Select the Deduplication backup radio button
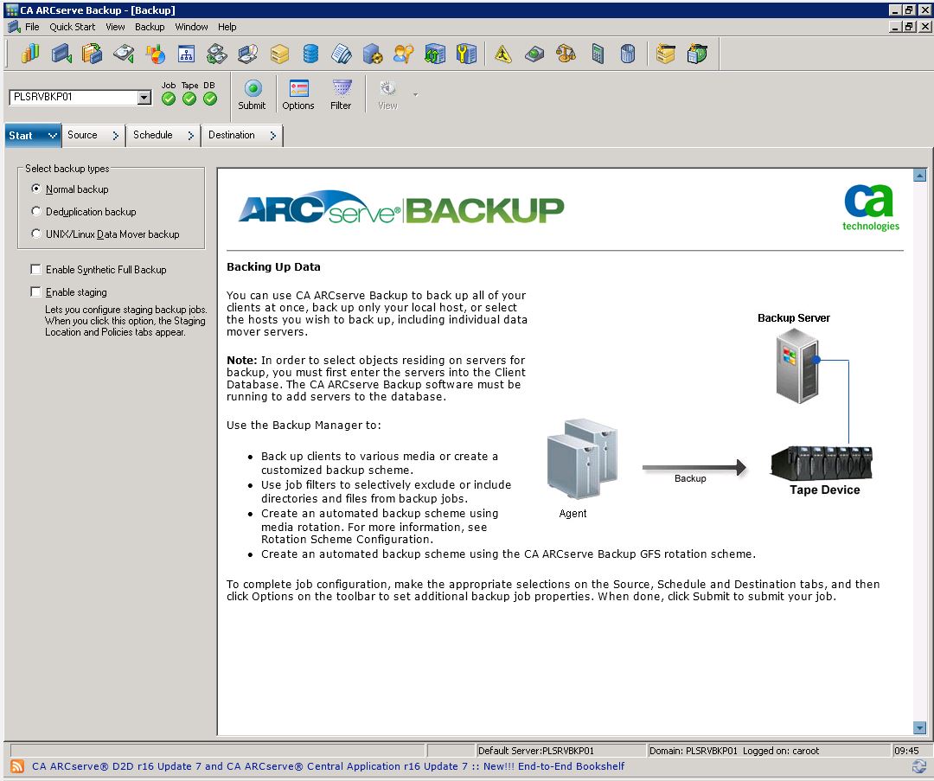 click(x=36, y=212)
